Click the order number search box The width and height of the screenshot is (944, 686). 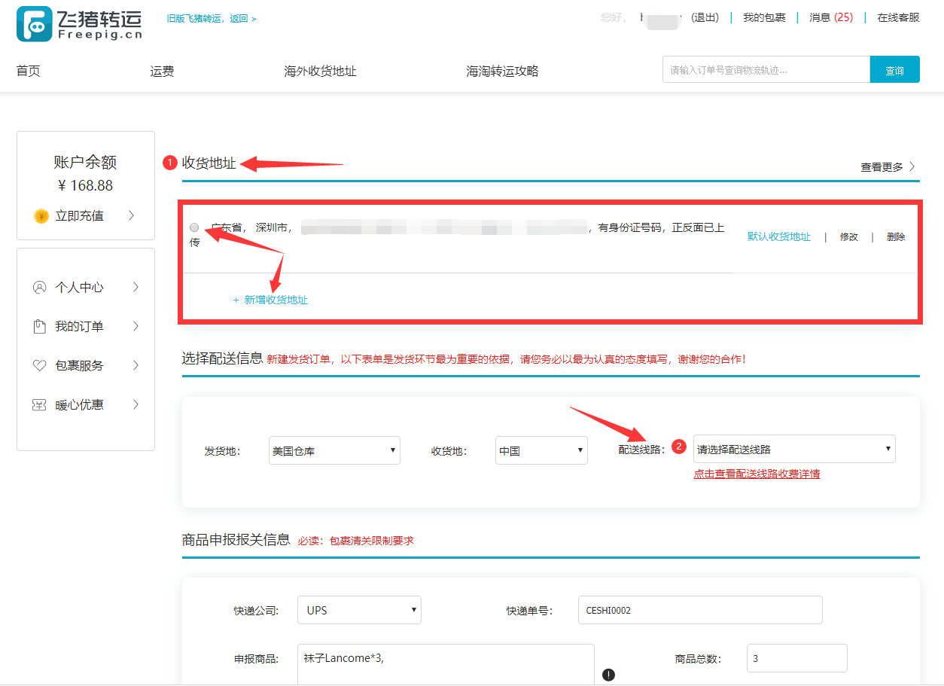765,70
